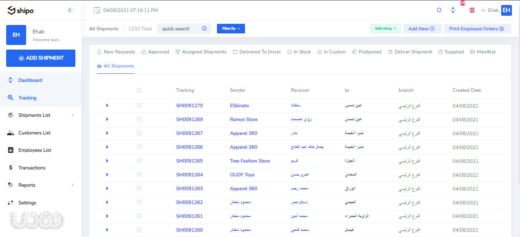Open the Add Using dropdown

pos(385,28)
